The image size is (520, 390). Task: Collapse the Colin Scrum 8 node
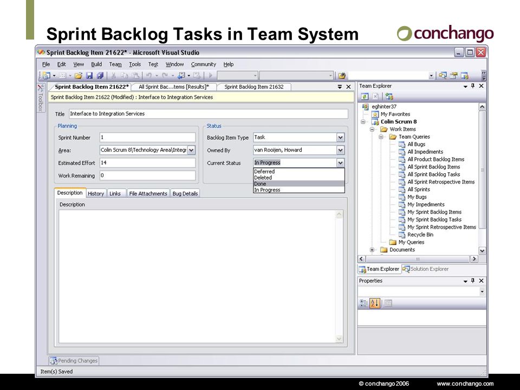[x=363, y=122]
